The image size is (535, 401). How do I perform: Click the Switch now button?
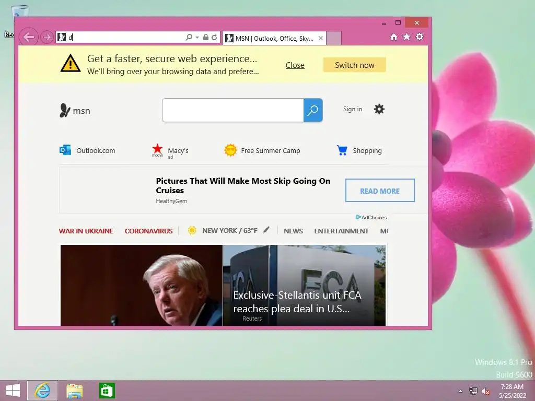coord(355,65)
